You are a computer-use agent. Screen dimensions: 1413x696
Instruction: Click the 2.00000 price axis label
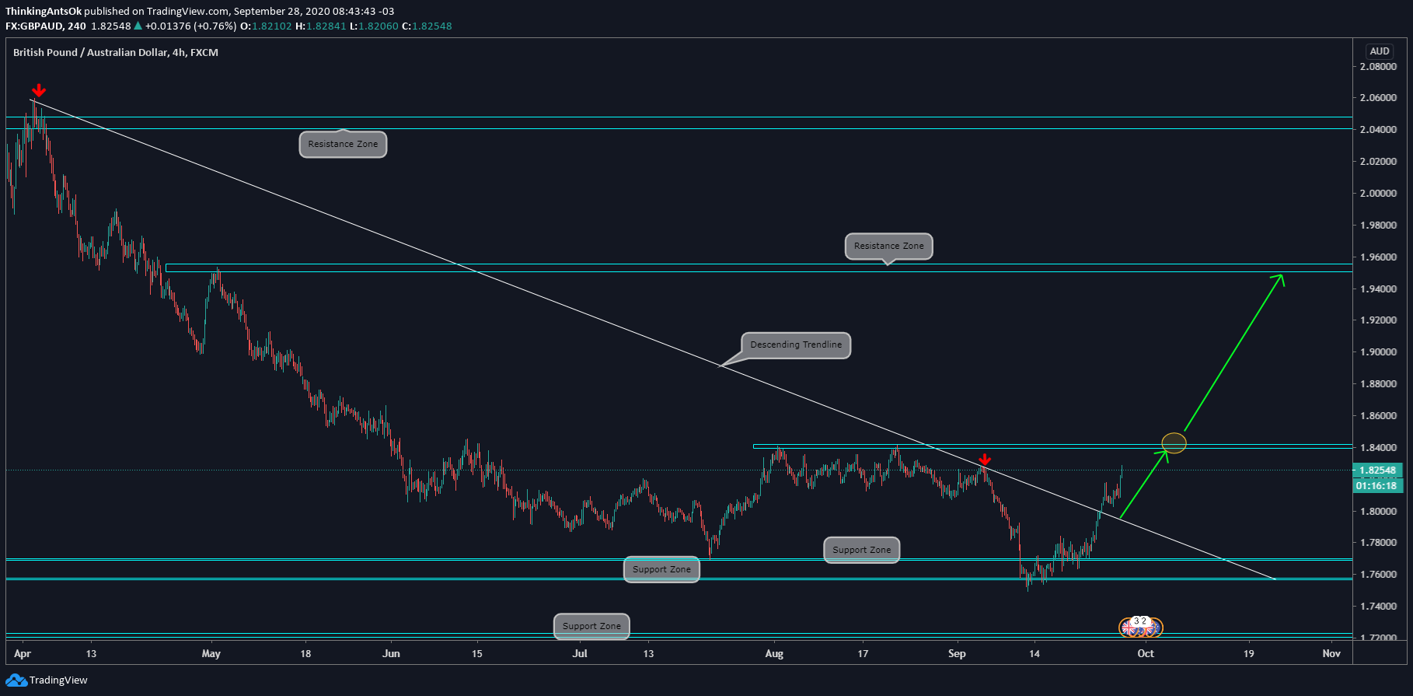tap(1378, 194)
